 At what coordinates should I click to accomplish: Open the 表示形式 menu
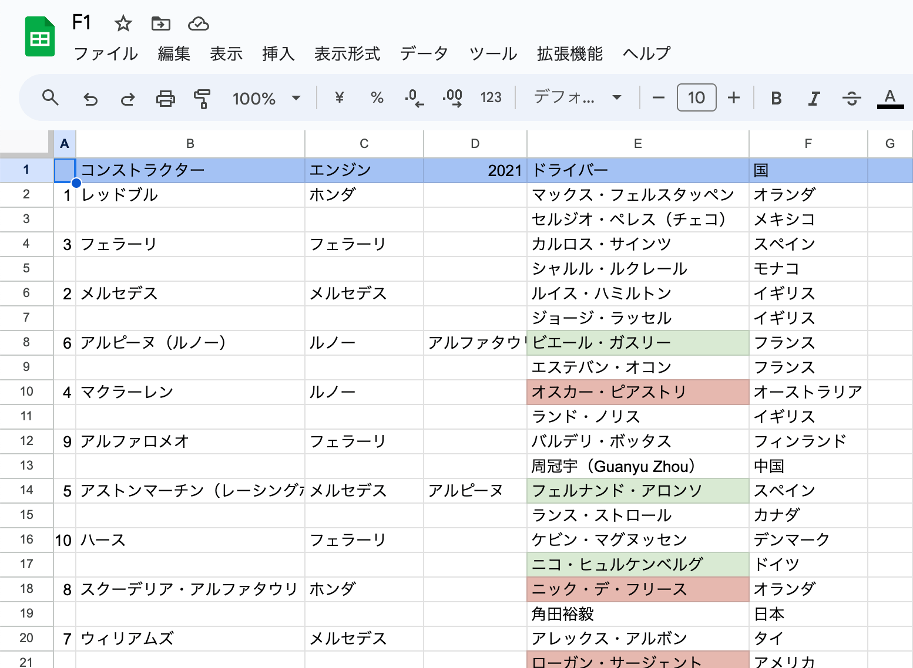pos(347,53)
